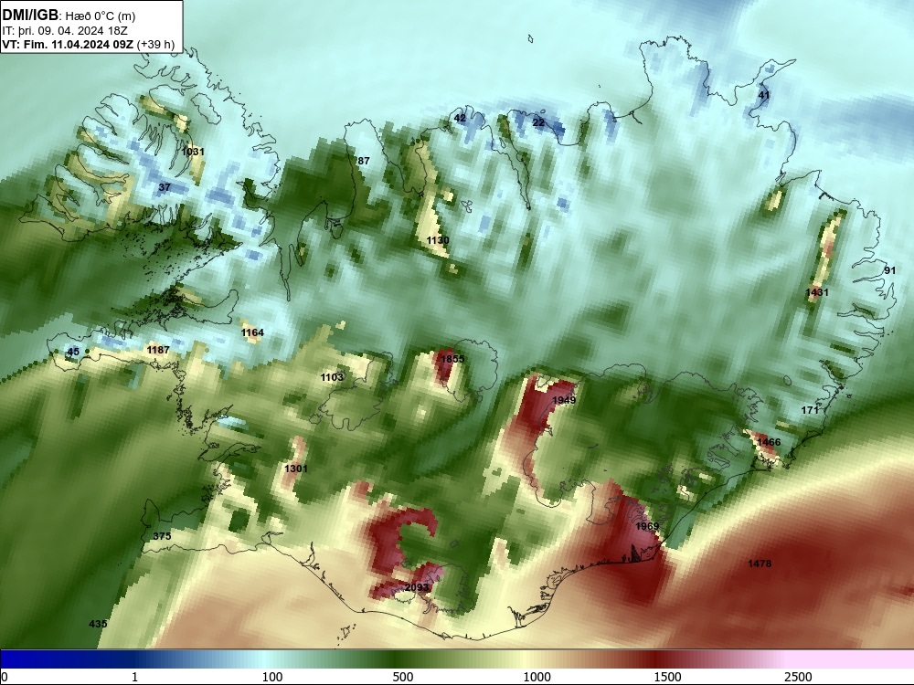Image resolution: width=914 pixels, height=685 pixels.
Task: Click the 'DMI/IGB' title text
Action: (x=30, y=16)
